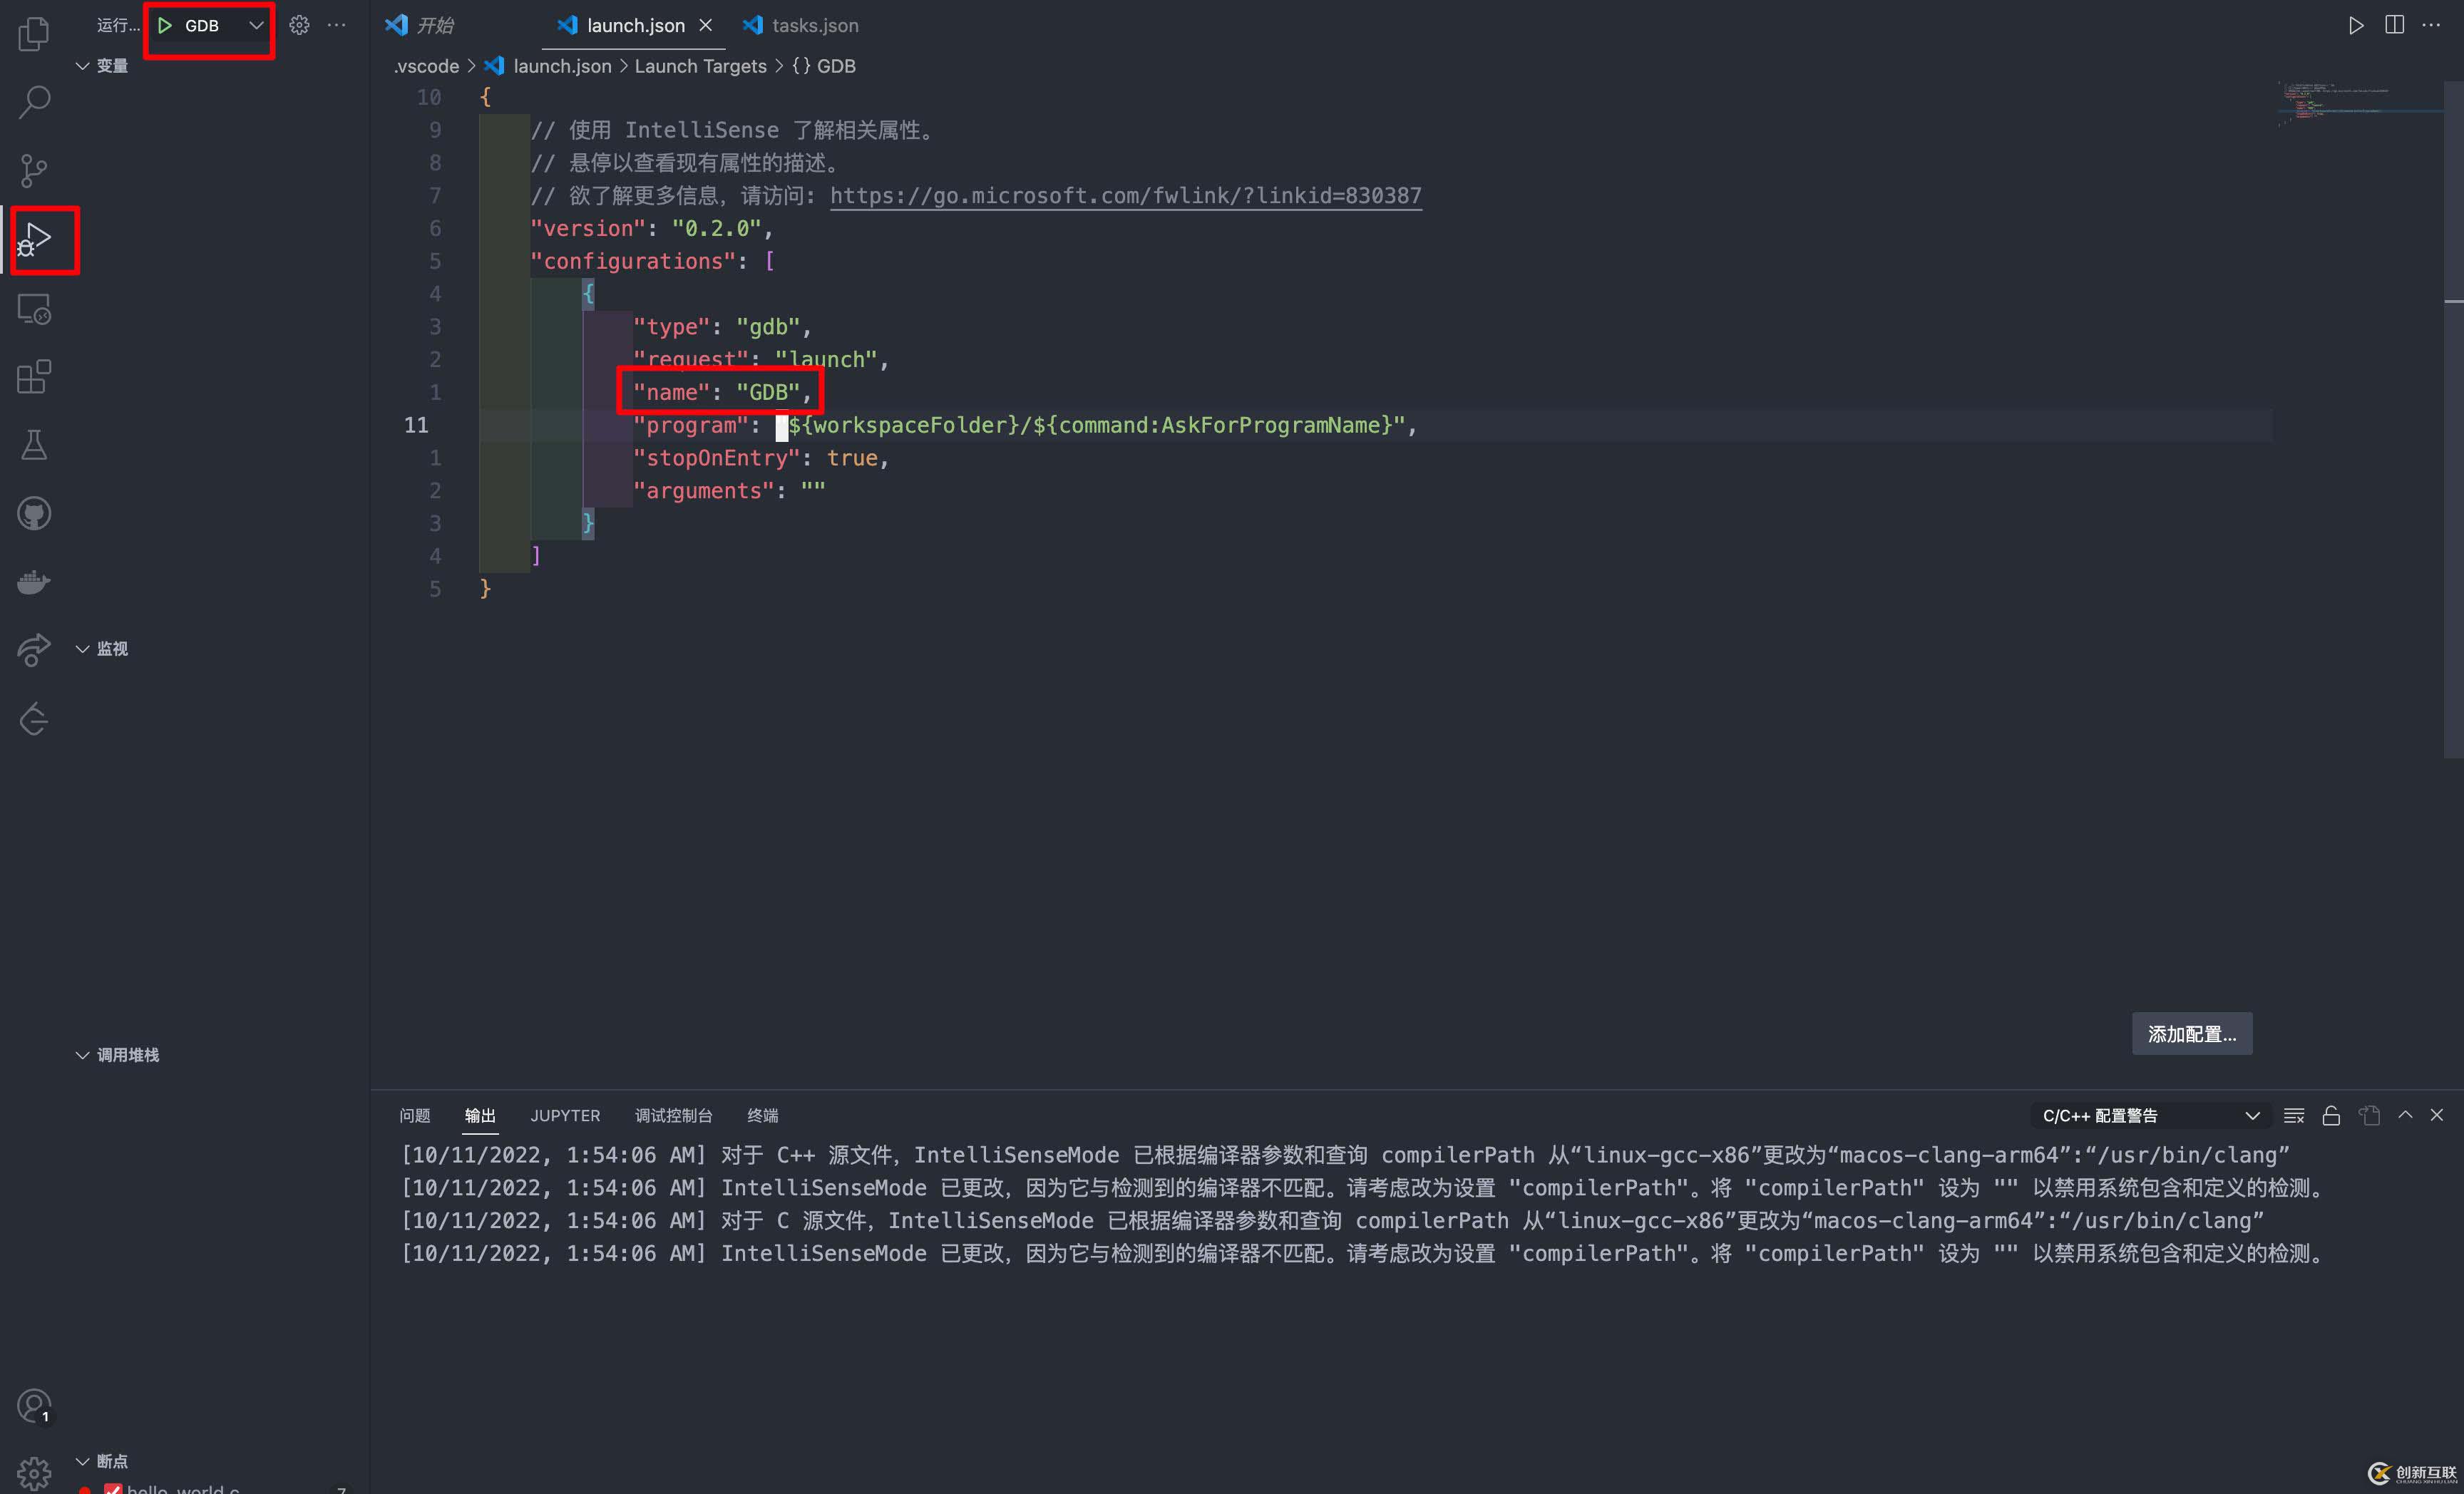Screen dimensions: 2464x1494
Task: Close the bottom panel
Action: pos(2437,1115)
